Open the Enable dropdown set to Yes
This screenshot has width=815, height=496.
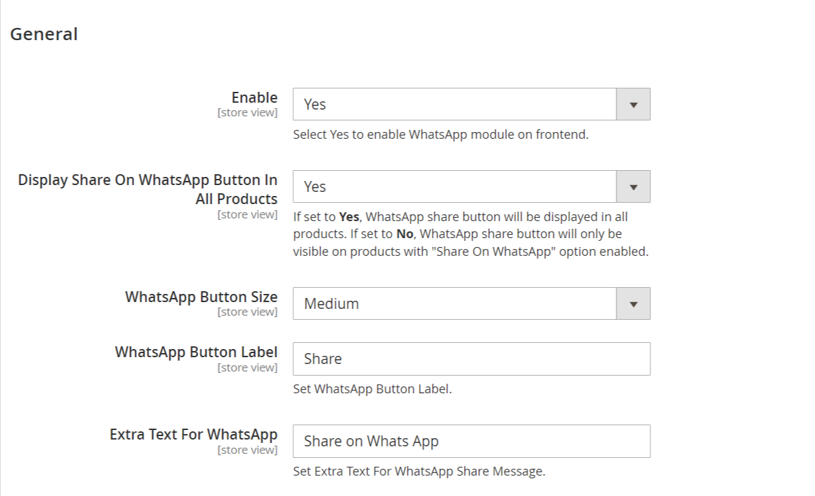[471, 105]
